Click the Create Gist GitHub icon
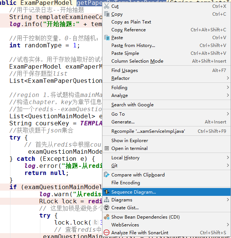 (x=107, y=207)
